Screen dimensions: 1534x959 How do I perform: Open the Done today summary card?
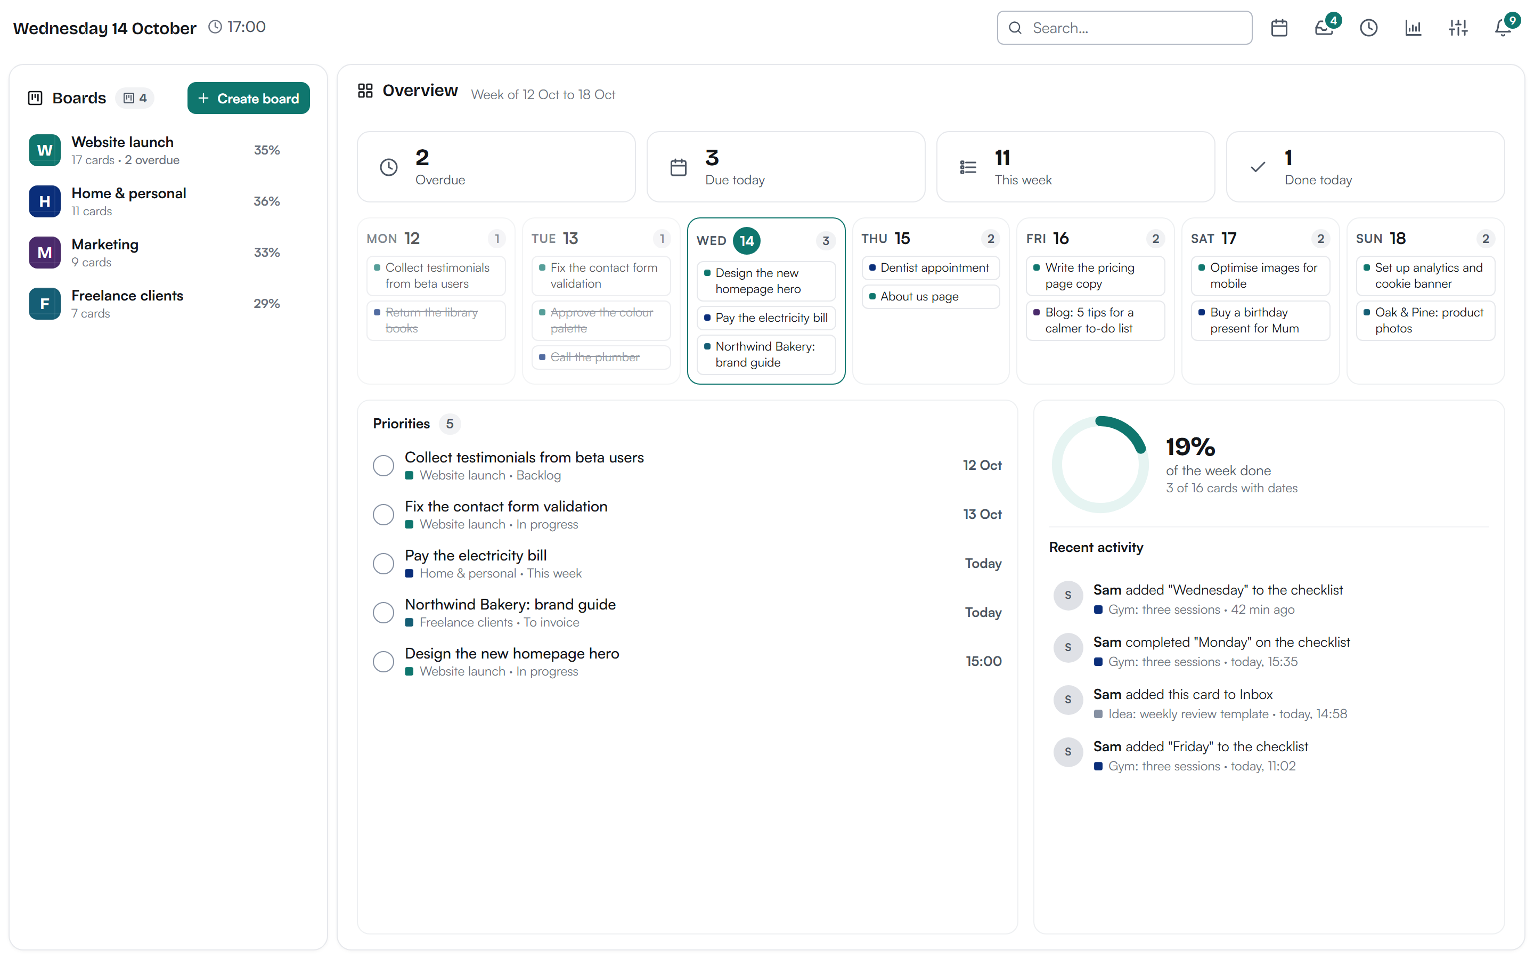[x=1365, y=167]
